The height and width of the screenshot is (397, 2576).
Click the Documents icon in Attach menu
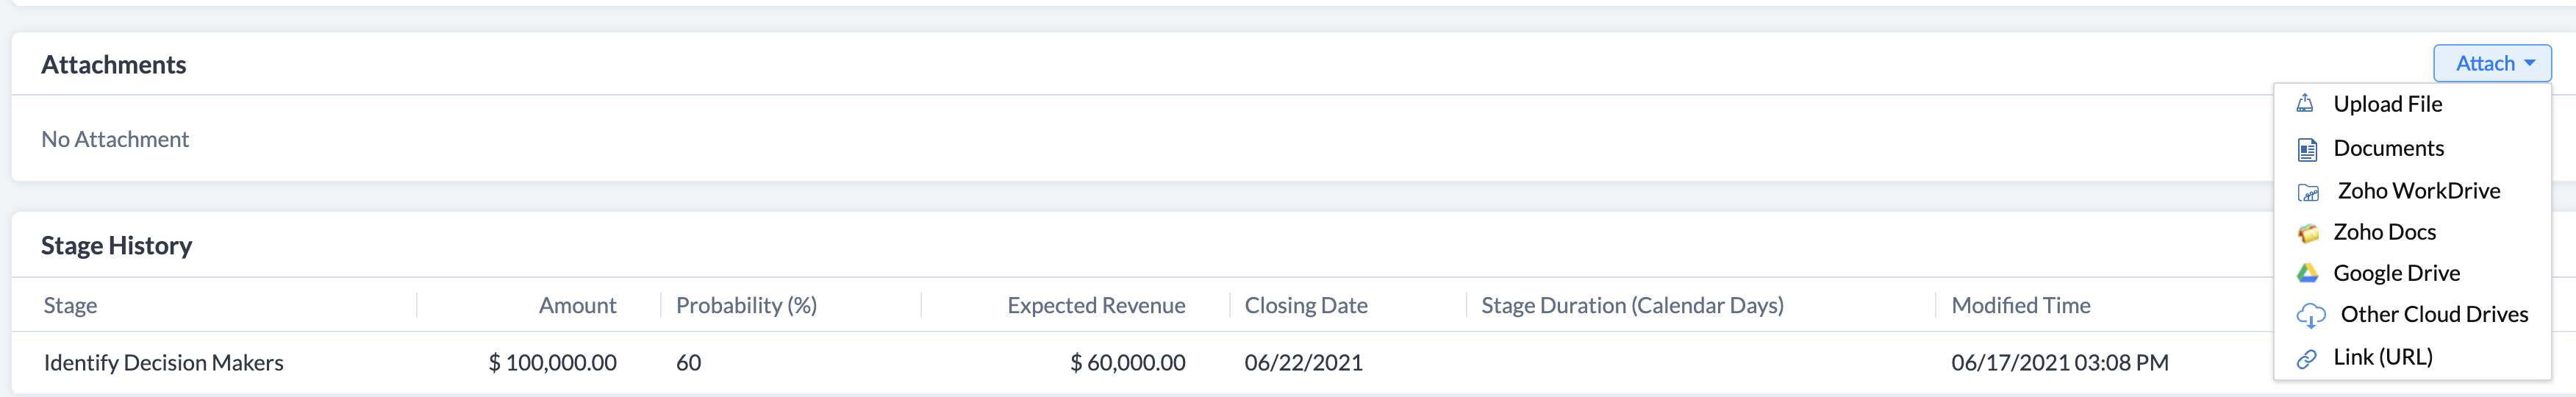pyautogui.click(x=2307, y=149)
